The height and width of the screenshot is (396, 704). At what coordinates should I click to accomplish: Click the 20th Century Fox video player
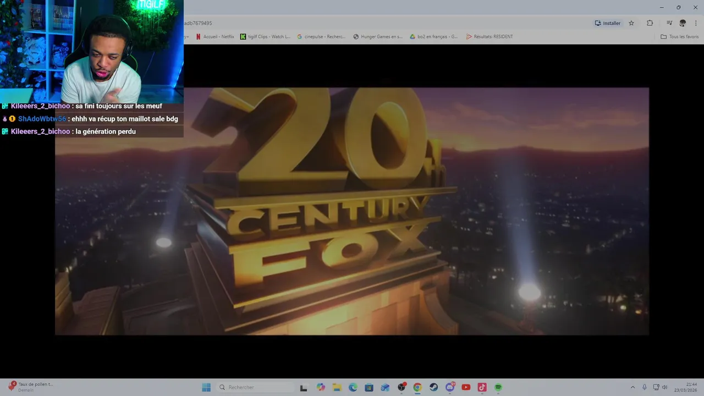pyautogui.click(x=352, y=211)
